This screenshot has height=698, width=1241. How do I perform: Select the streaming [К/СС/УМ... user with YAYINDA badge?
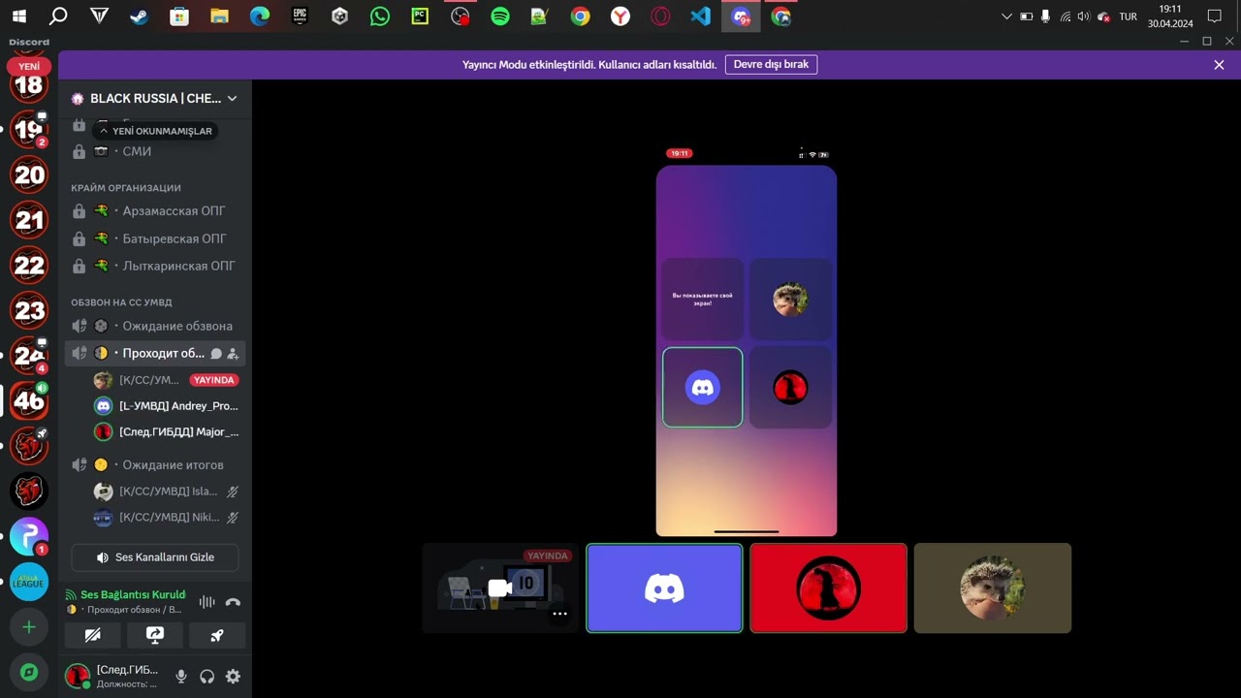tap(165, 380)
